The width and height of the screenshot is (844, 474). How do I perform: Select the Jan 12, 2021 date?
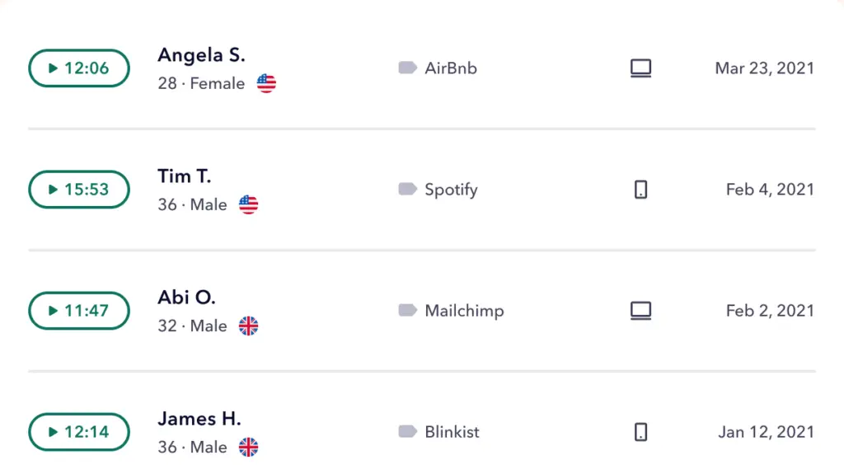point(766,432)
